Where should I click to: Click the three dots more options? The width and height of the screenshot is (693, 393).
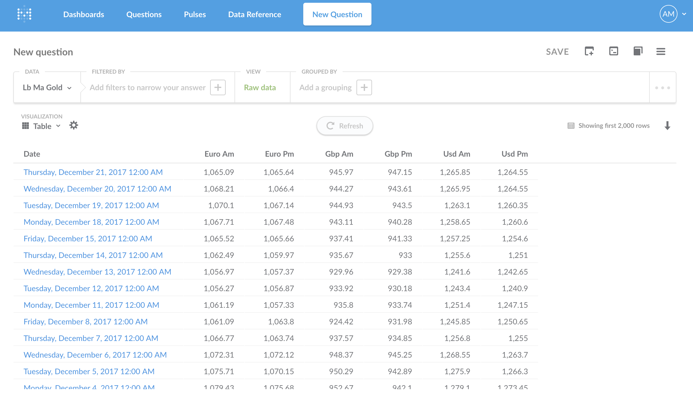[663, 88]
